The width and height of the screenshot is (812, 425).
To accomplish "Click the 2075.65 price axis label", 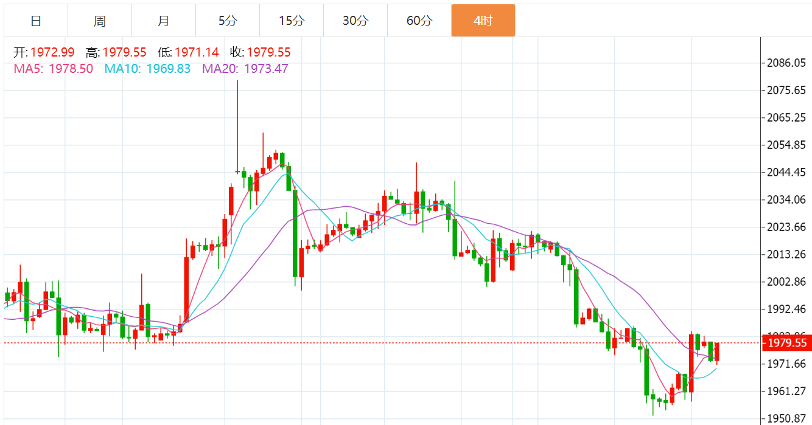I will 787,91.
